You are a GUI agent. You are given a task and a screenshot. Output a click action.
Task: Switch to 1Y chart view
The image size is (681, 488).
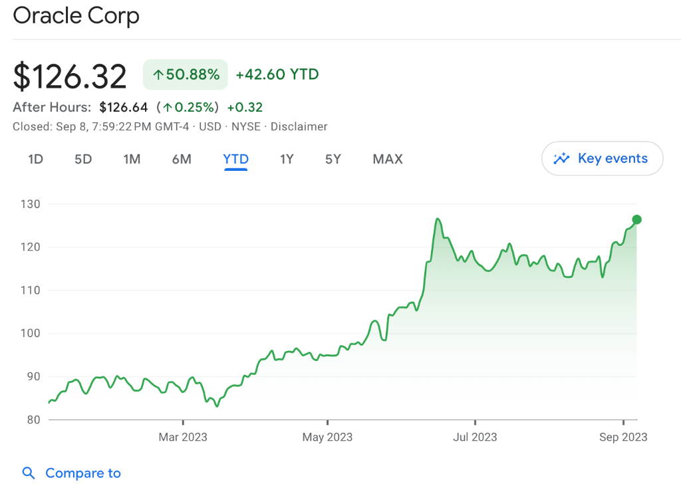pos(287,159)
